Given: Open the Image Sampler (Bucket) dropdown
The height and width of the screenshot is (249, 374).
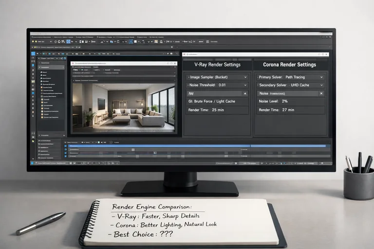Looking at the screenshot, I should click(x=244, y=77).
